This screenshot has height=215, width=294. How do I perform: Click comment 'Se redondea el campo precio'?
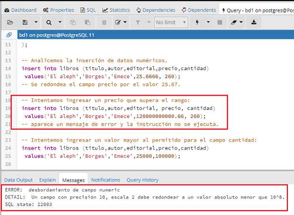coord(101,84)
